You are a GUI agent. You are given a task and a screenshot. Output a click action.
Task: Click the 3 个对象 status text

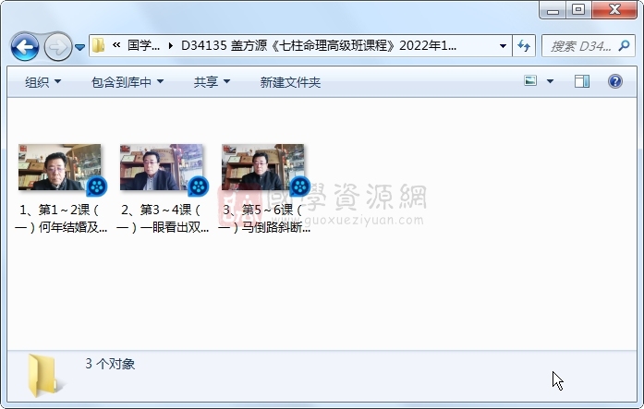pyautogui.click(x=110, y=364)
